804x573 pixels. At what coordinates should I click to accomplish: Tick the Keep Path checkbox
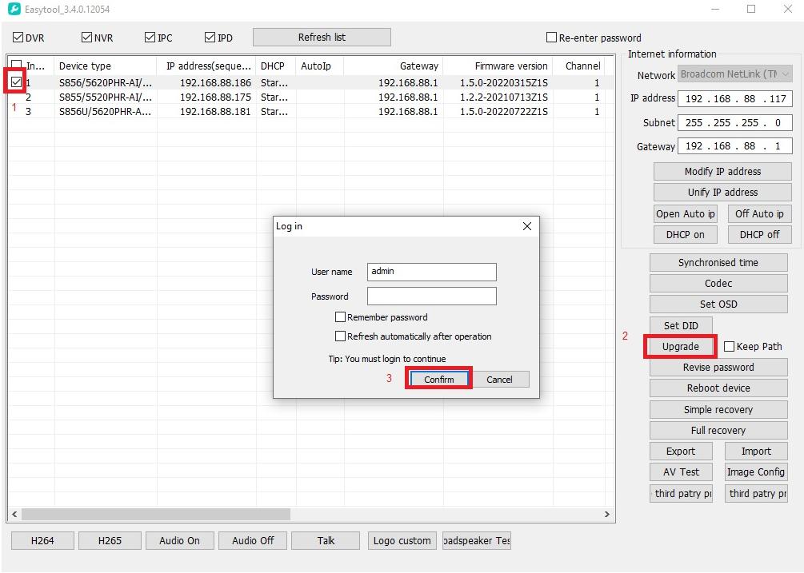pos(729,347)
